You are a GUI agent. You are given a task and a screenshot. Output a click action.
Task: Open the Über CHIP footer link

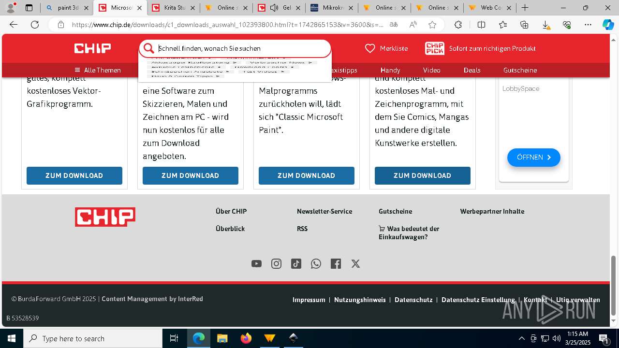[231, 211]
